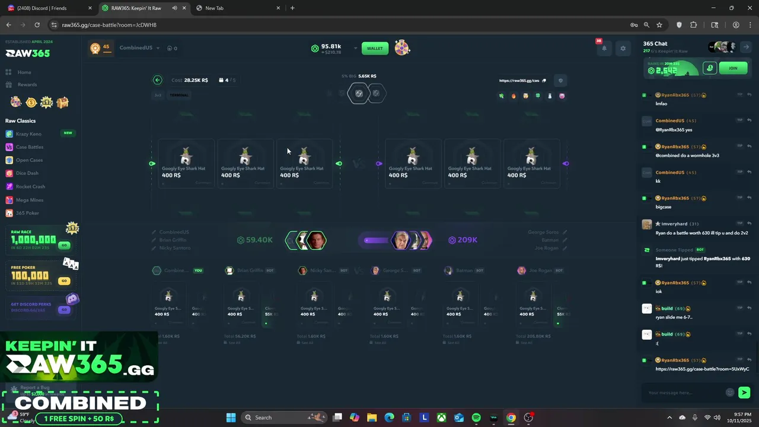Click the Joe Rogan bot player avatar
759x427 pixels.
click(521, 270)
